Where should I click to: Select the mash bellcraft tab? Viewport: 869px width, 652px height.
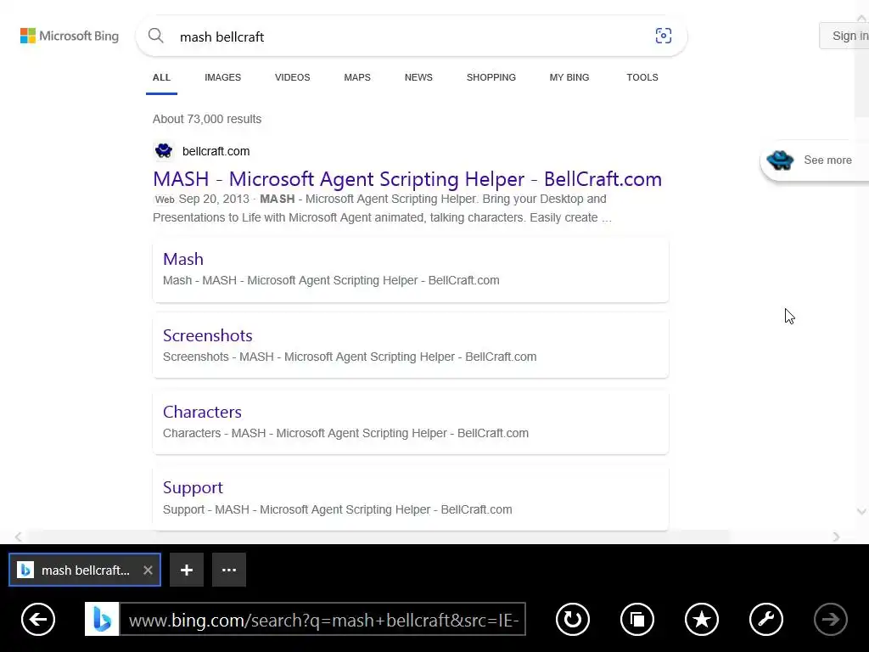(85, 570)
